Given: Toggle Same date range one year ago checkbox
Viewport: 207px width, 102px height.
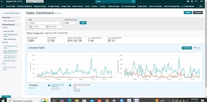Looking at the screenshot, I should pyautogui.click(x=70, y=85).
